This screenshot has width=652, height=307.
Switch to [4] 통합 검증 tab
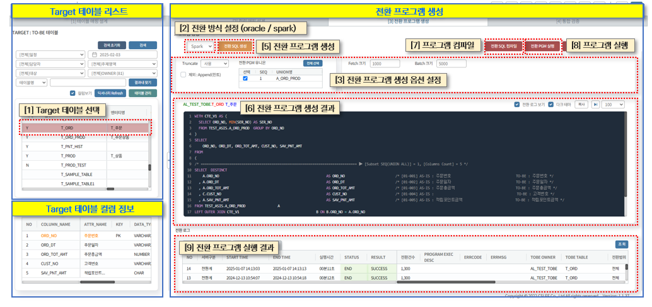[x=566, y=21]
